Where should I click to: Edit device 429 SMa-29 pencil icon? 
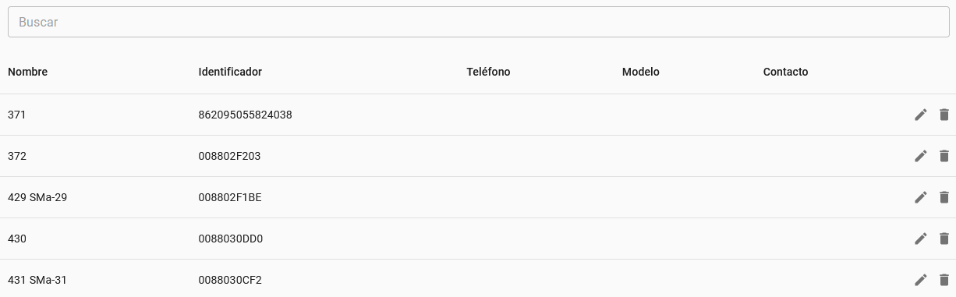click(921, 197)
